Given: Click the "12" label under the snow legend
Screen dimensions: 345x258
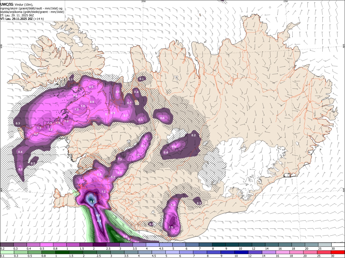Looking at the screenshot, I should tap(253, 249).
